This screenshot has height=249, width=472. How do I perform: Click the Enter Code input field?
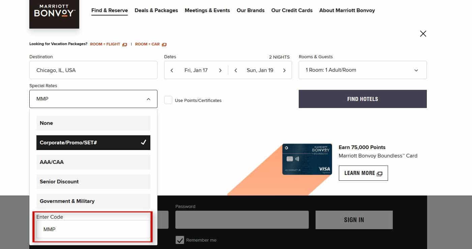click(x=93, y=229)
